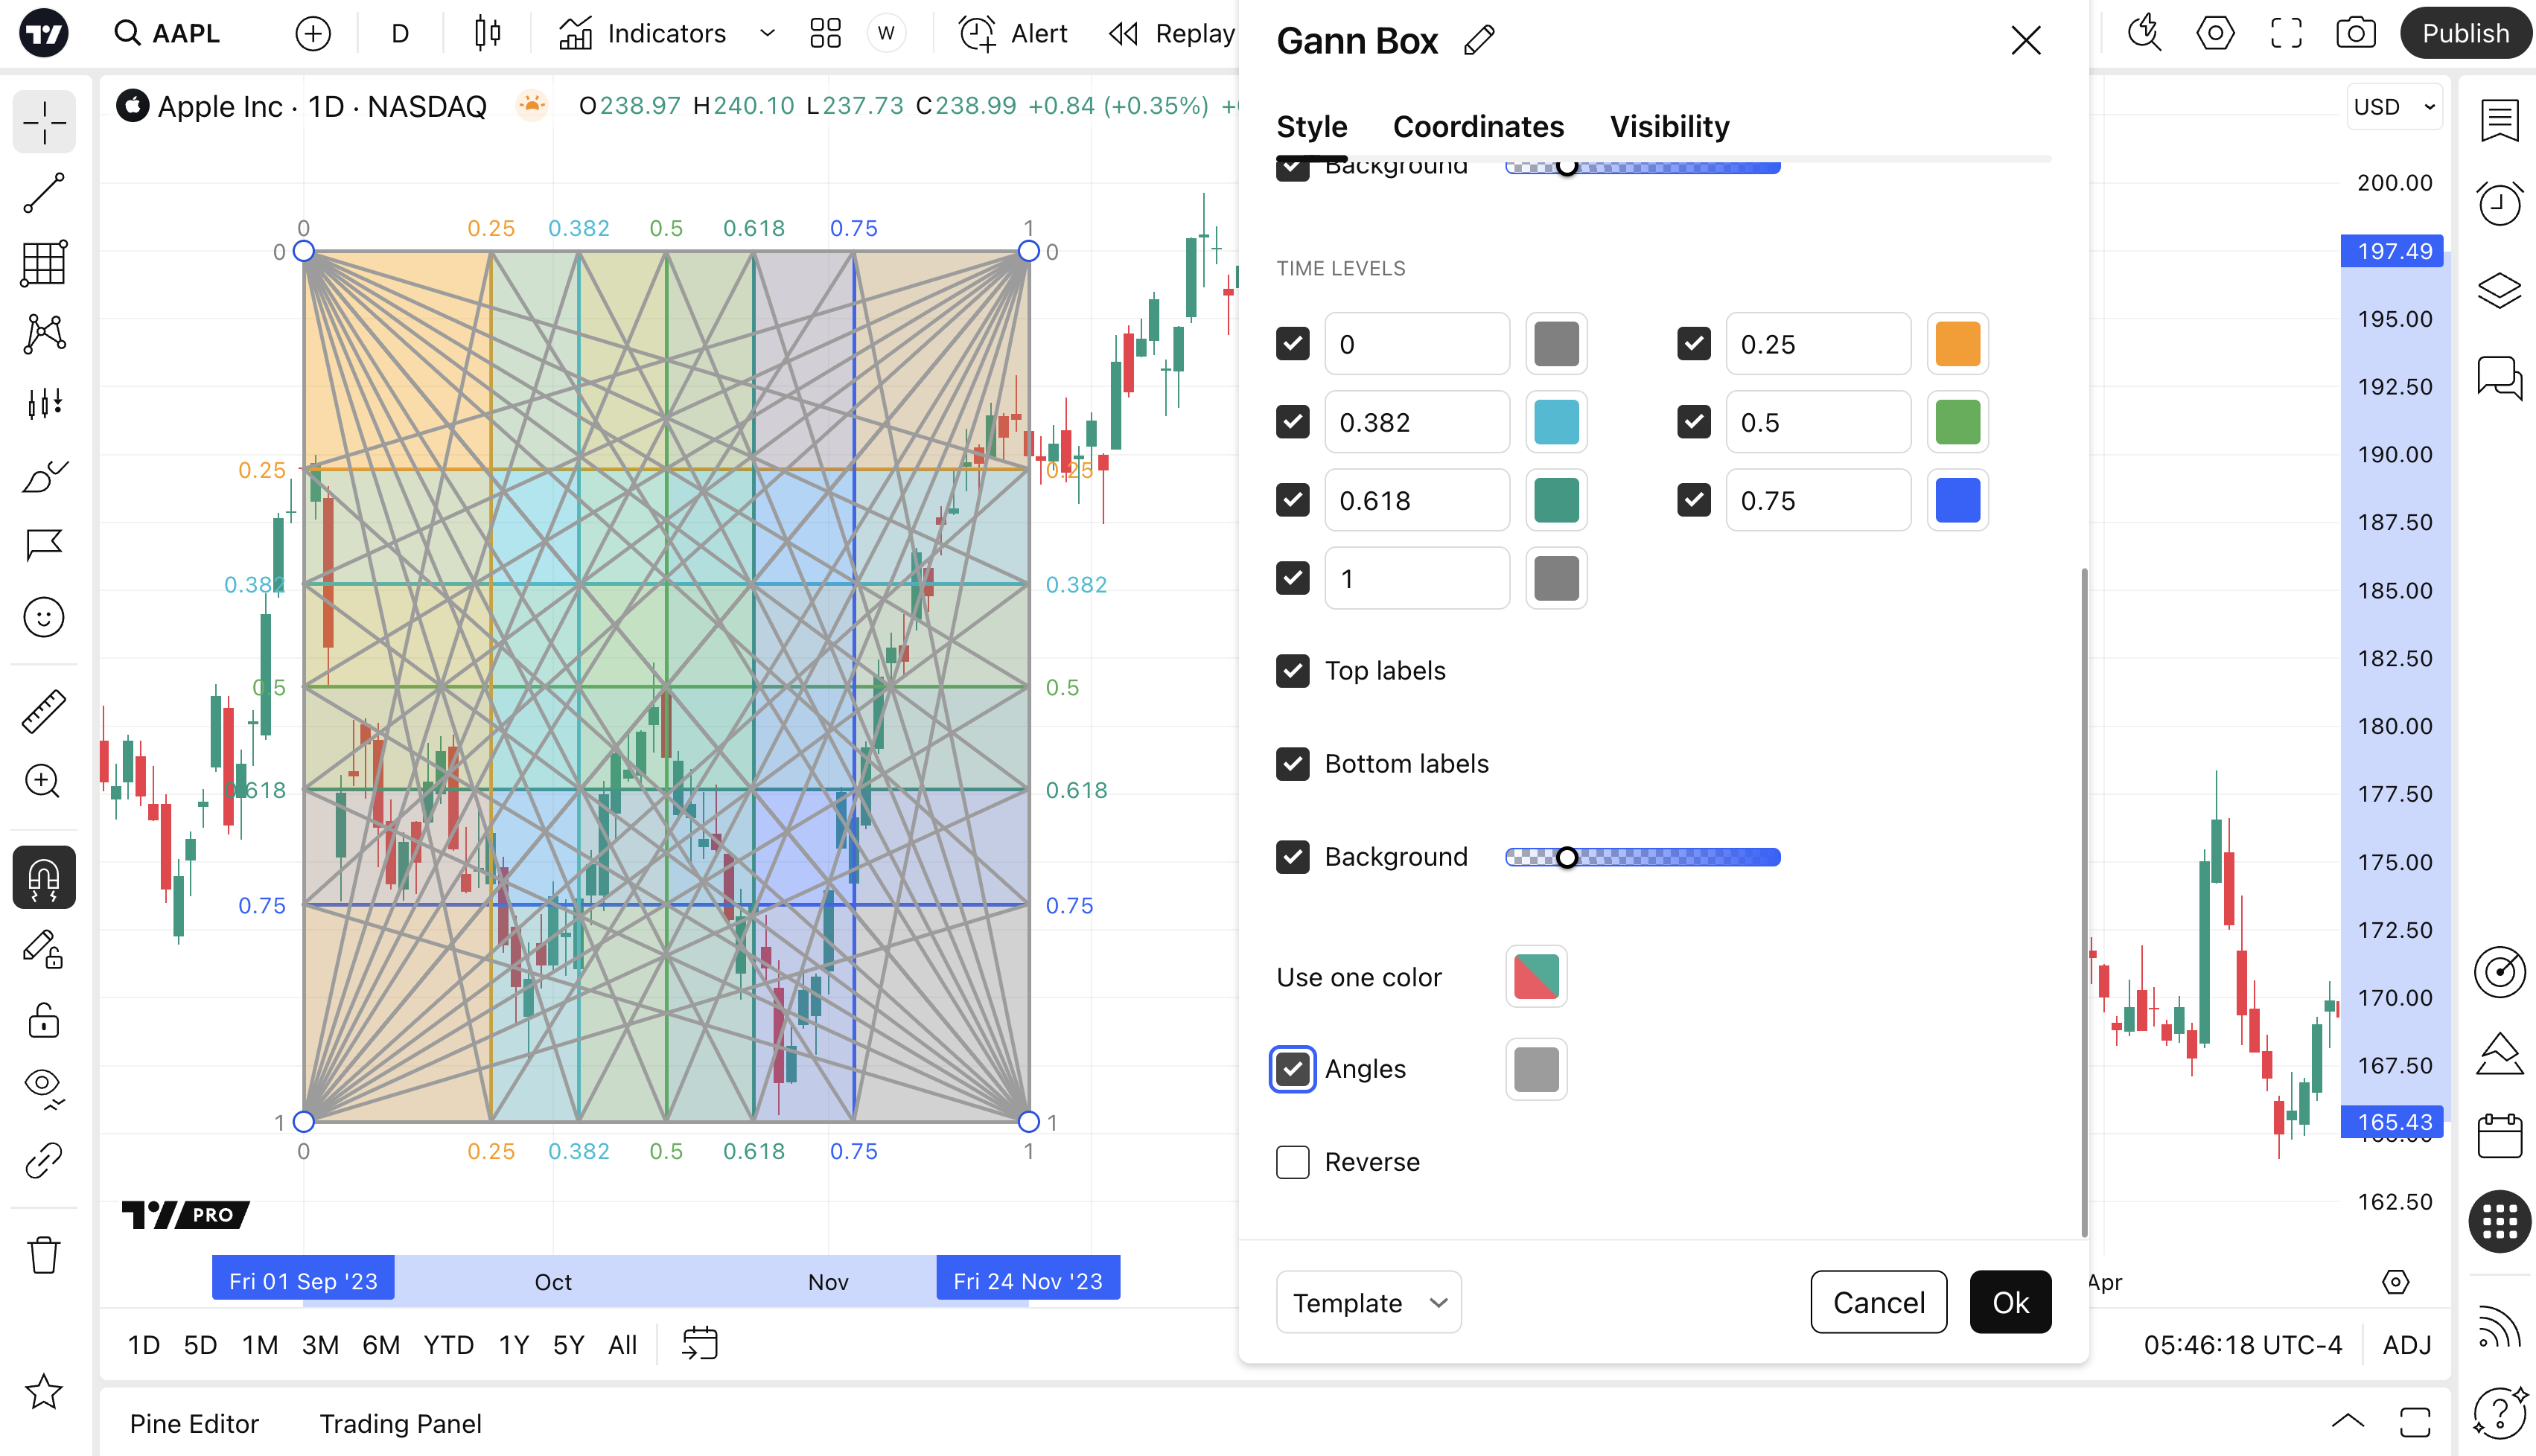Toggle the magnet mode icon
The image size is (2536, 1456).
click(44, 878)
